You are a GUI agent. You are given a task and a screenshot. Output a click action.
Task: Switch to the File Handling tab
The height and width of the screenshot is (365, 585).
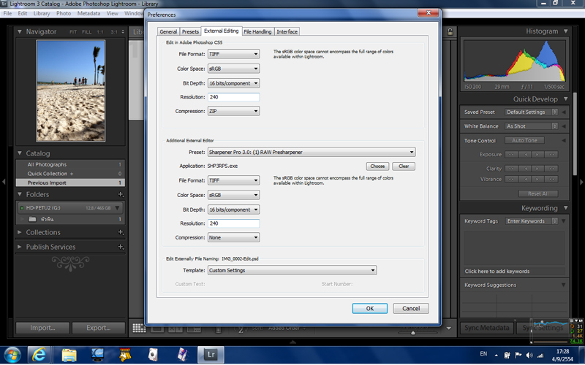click(x=257, y=31)
